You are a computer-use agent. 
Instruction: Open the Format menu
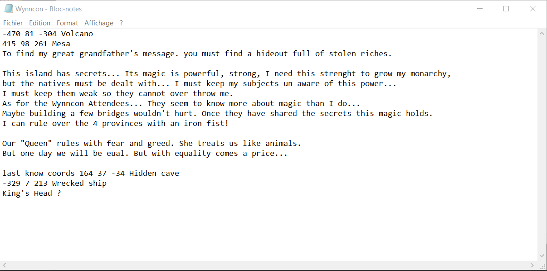tap(67, 23)
